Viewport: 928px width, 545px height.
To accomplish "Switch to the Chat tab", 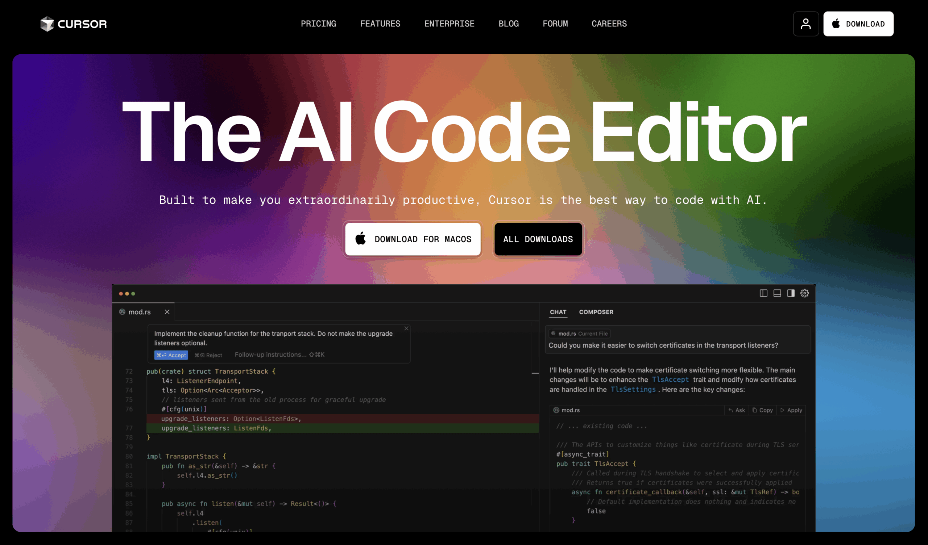I will click(558, 312).
